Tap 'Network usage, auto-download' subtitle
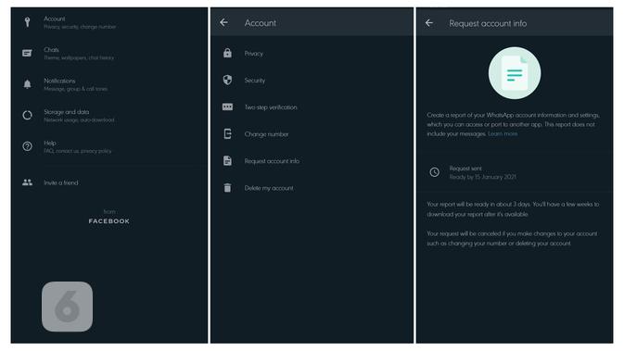 click(x=79, y=120)
